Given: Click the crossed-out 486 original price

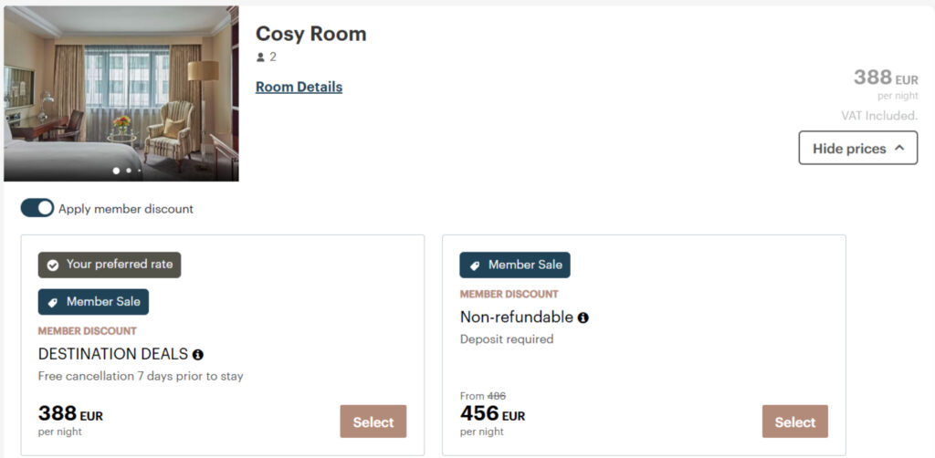Looking at the screenshot, I should (x=496, y=396).
